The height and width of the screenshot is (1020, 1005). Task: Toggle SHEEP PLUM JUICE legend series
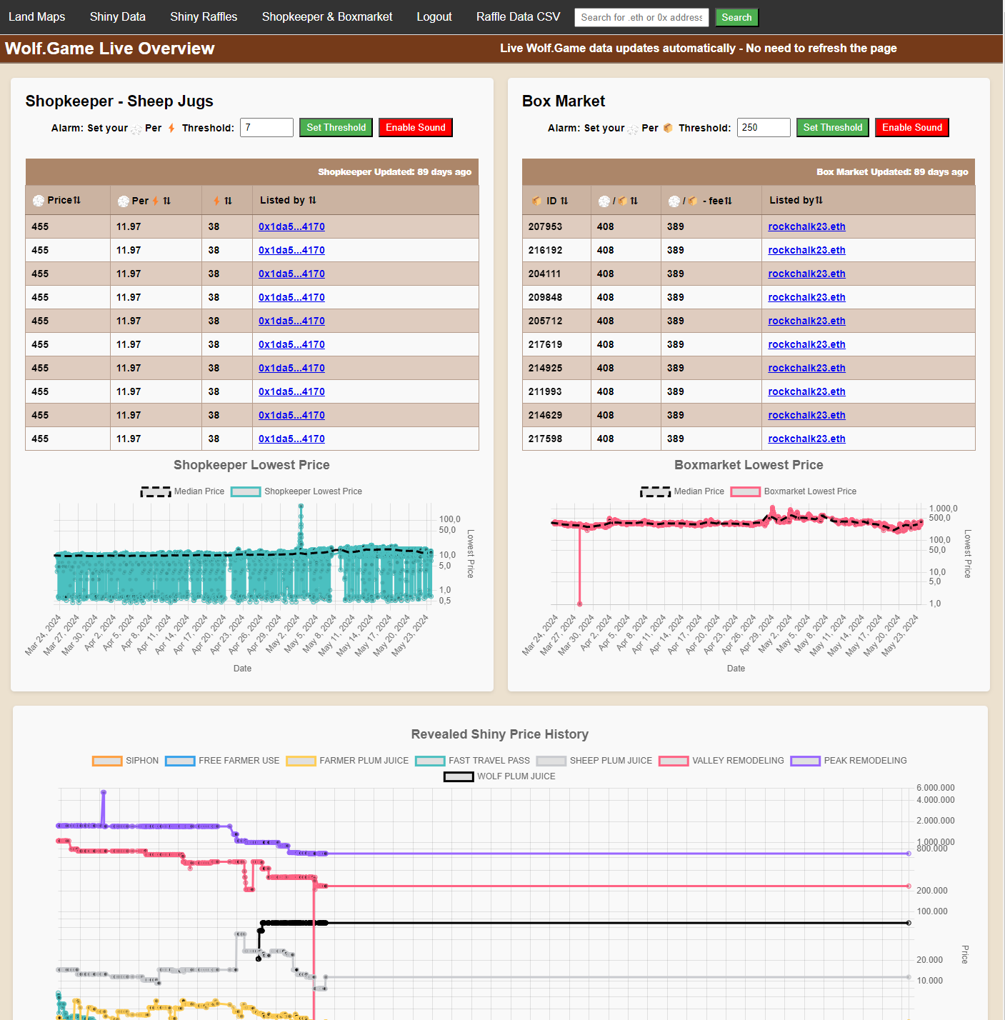pyautogui.click(x=594, y=761)
